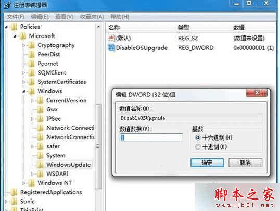Click the Registry Editor title bar icon
The image size is (280, 211).
7,5
